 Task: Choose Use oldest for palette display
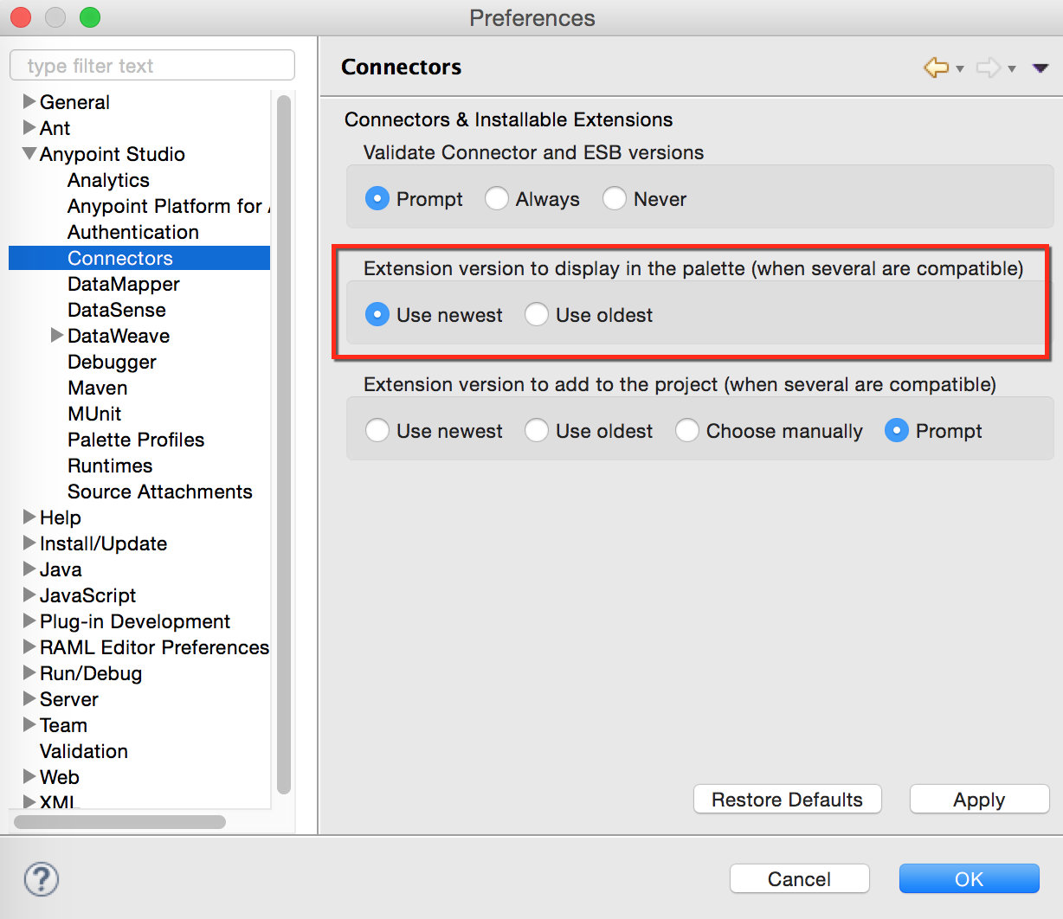click(537, 315)
